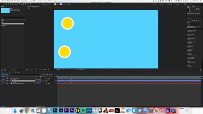Select the Puppet Pin tool
The width and height of the screenshot is (203, 114).
coord(30,4)
